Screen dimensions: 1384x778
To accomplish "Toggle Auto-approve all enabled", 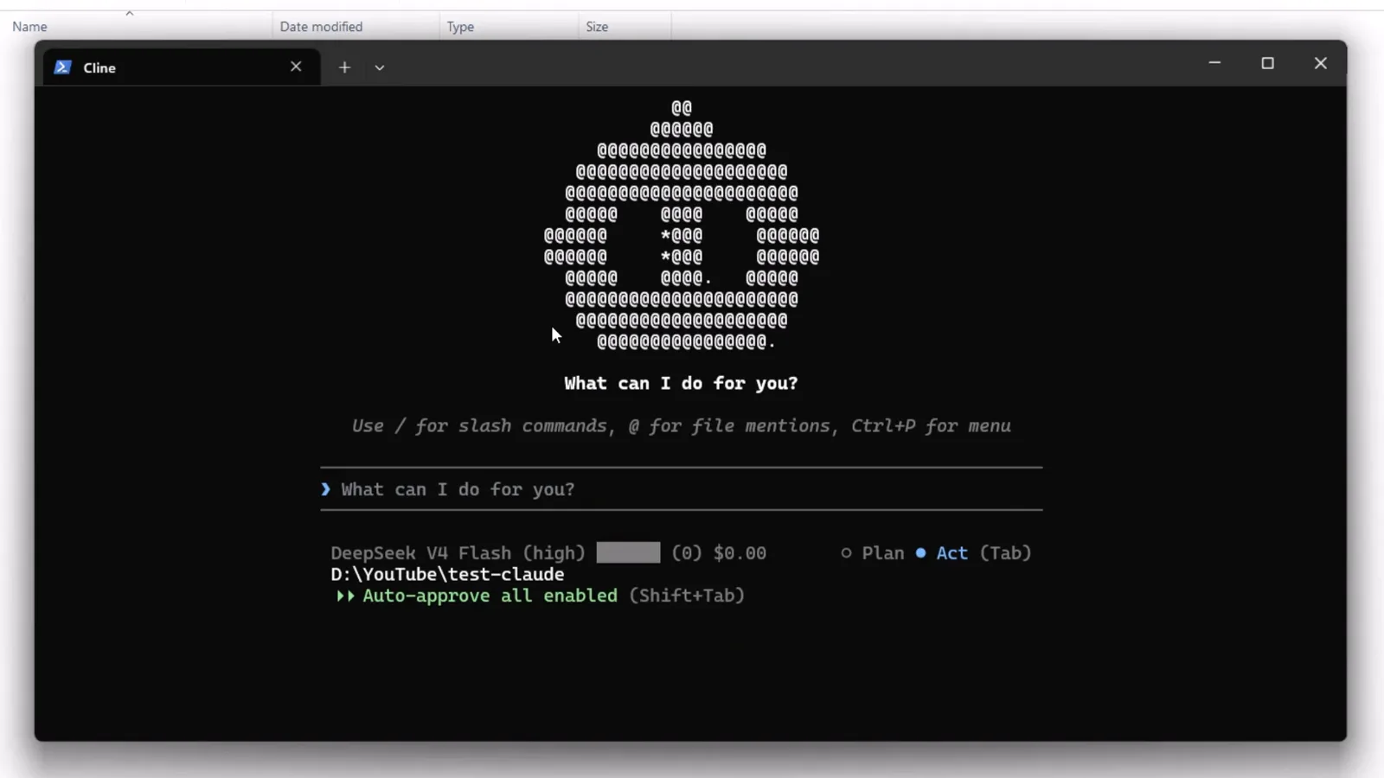I will pos(490,596).
